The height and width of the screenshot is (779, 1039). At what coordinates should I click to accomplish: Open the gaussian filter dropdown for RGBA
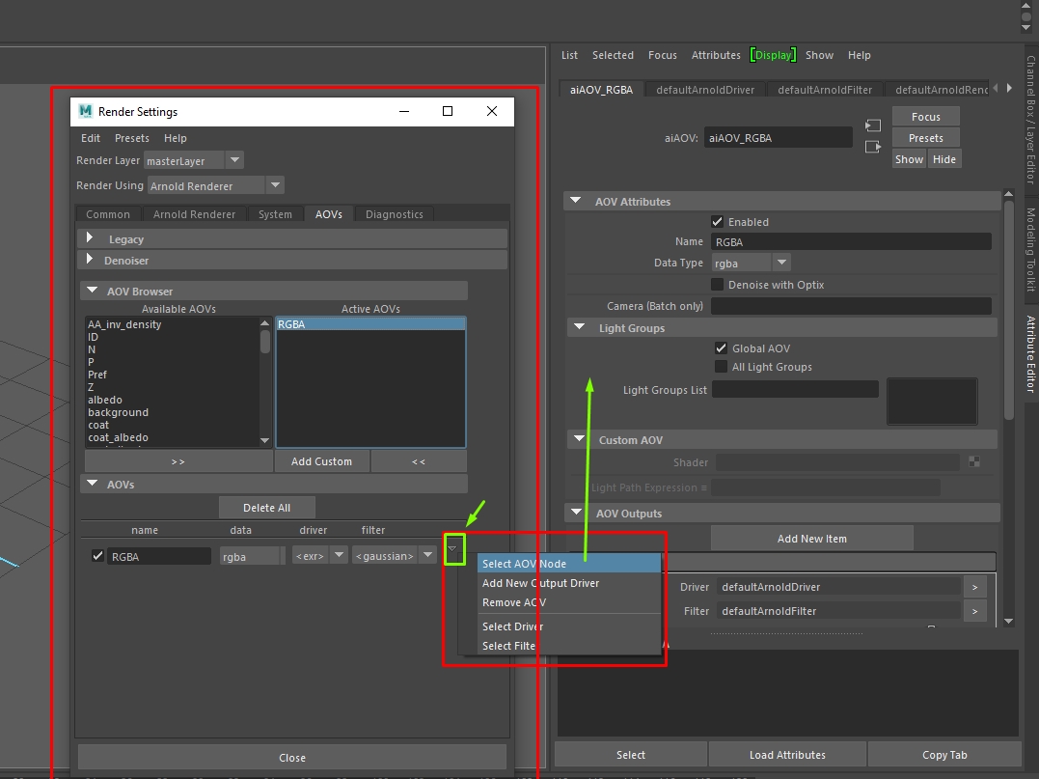tap(427, 555)
